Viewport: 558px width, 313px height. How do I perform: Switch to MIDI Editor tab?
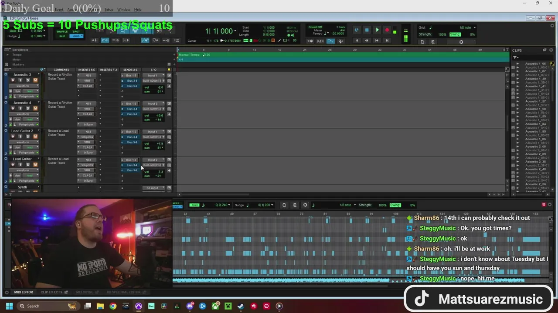tap(24, 292)
